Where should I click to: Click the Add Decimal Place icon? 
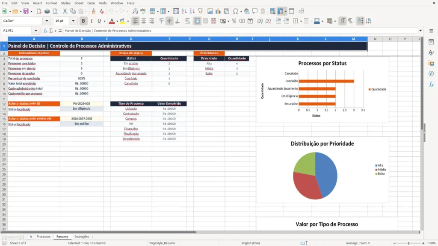[x=260, y=21]
